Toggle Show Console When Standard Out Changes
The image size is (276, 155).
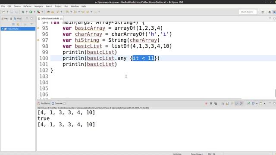(x=237, y=103)
